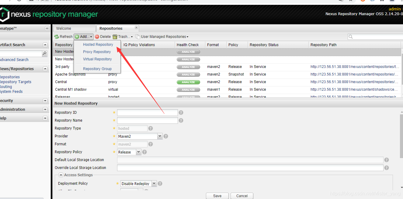Viewport: 403px width, 199px height.
Task: Click help icon for Override Local Storage
Action: click(x=387, y=168)
